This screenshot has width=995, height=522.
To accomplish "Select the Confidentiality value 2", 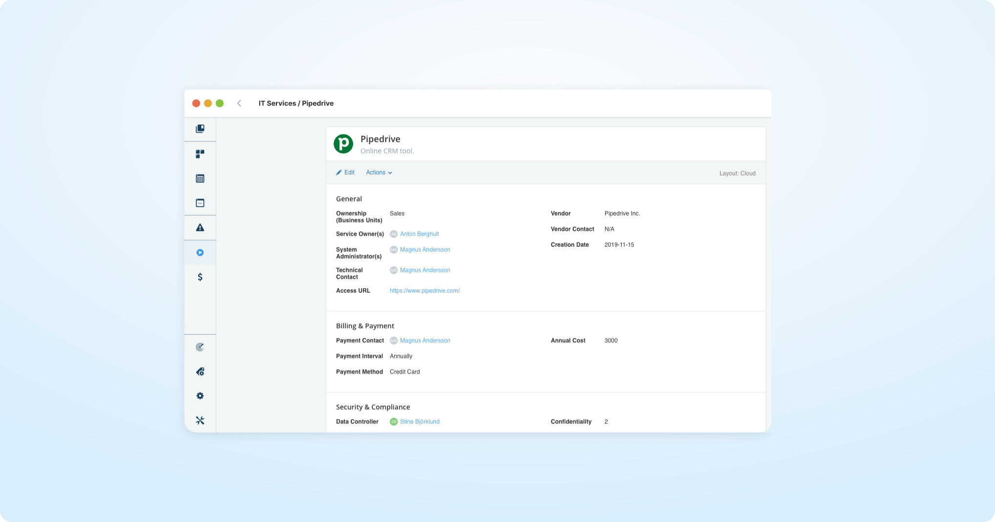I will pyautogui.click(x=606, y=422).
